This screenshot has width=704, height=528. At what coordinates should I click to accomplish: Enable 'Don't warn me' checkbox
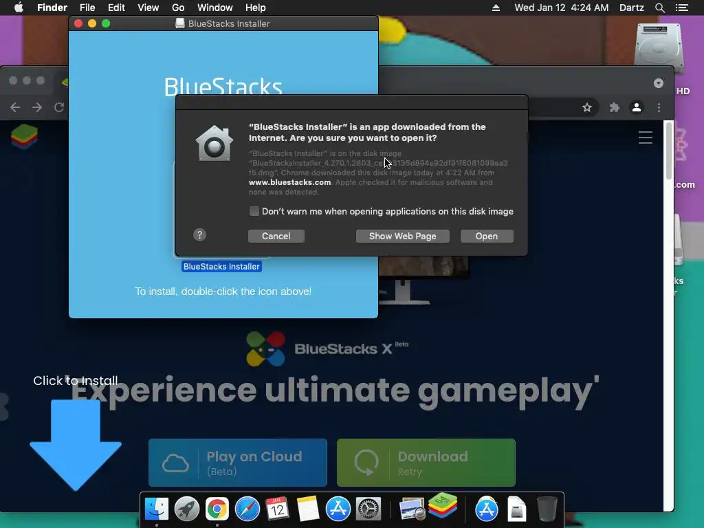(254, 211)
